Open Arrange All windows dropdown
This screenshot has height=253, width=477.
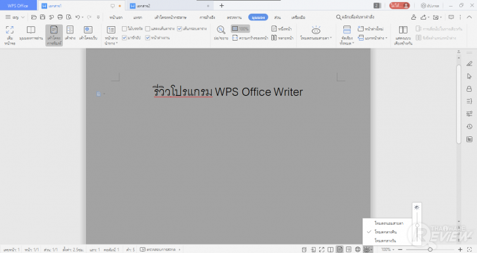coord(347,35)
